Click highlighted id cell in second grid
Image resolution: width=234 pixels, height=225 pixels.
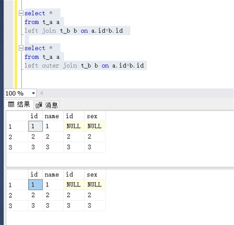coord(36,185)
